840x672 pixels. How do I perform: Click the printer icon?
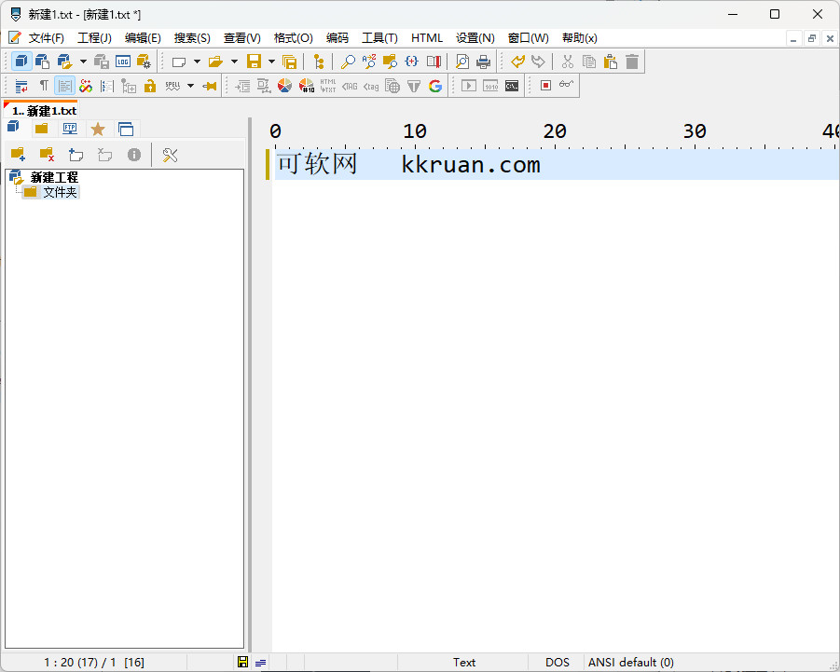click(483, 62)
